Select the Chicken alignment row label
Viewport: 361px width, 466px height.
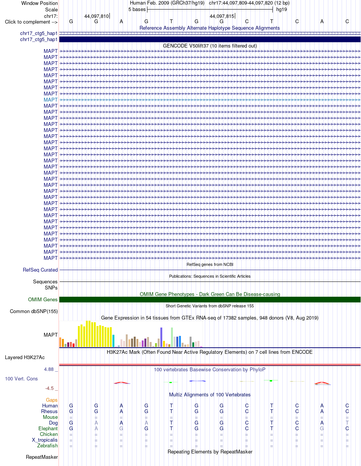[x=49, y=434]
